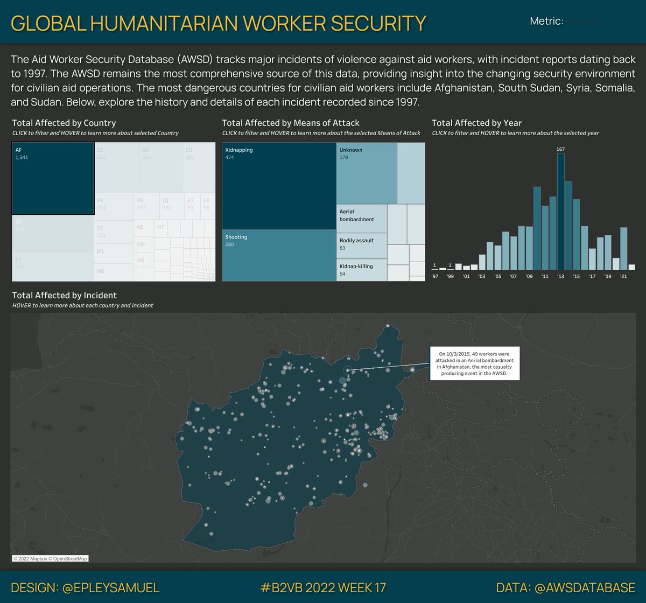
Task: Choose the NG country cell
Action: point(114,272)
